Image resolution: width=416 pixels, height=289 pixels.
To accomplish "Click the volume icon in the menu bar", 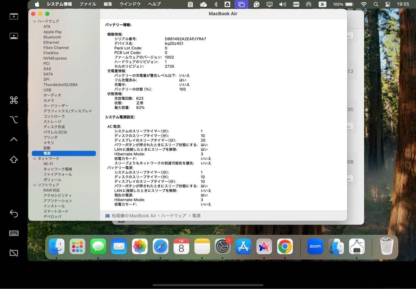I will tap(282, 4).
